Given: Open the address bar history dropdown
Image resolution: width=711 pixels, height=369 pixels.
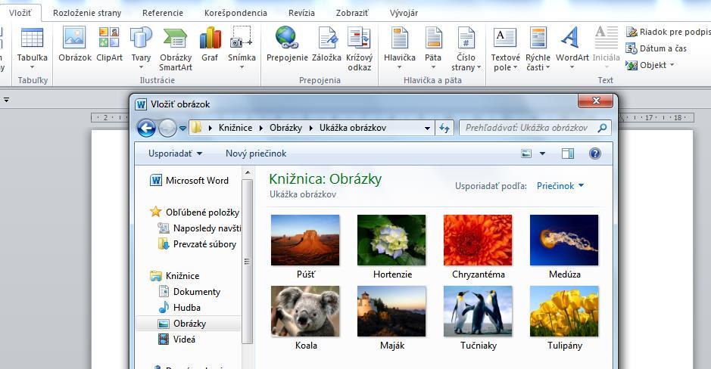Looking at the screenshot, I should pyautogui.click(x=427, y=128).
